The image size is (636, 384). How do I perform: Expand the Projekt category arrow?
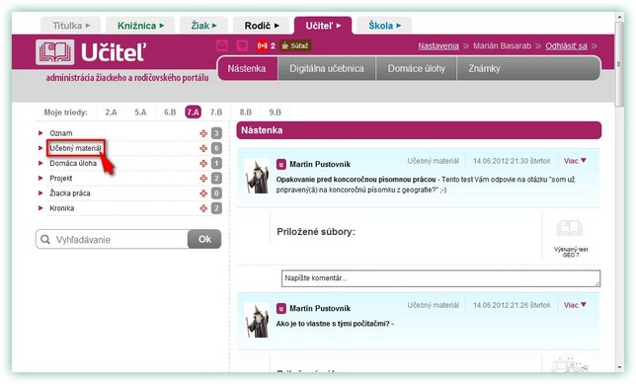click(x=40, y=178)
